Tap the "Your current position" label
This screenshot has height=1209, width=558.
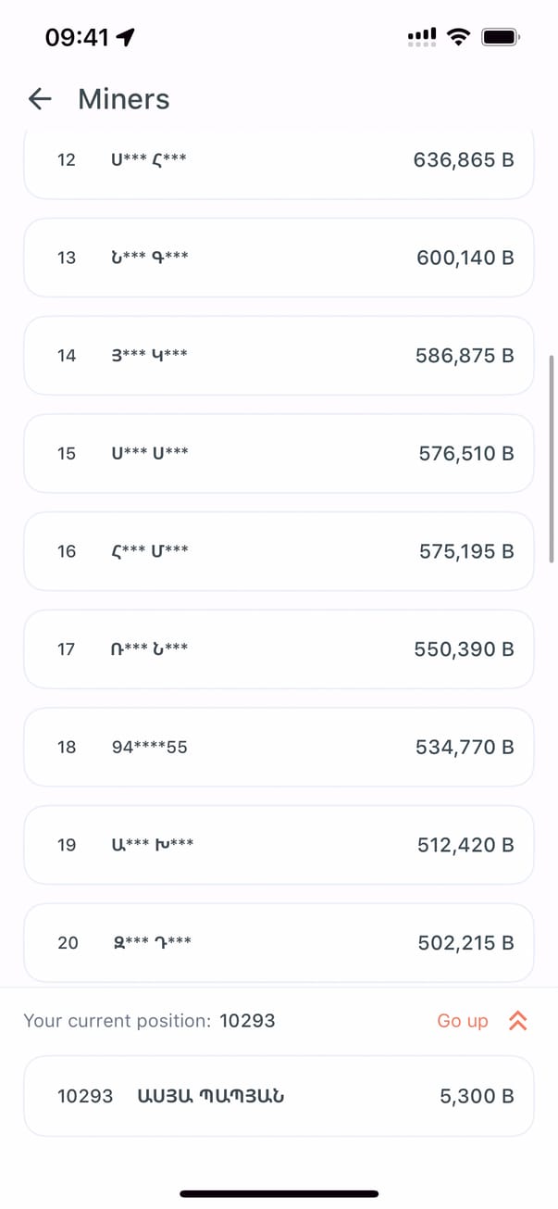click(x=118, y=1021)
